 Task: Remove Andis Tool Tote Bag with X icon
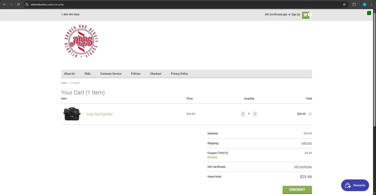click(x=310, y=114)
